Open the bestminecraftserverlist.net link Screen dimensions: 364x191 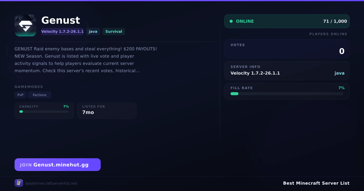click(x=51, y=183)
